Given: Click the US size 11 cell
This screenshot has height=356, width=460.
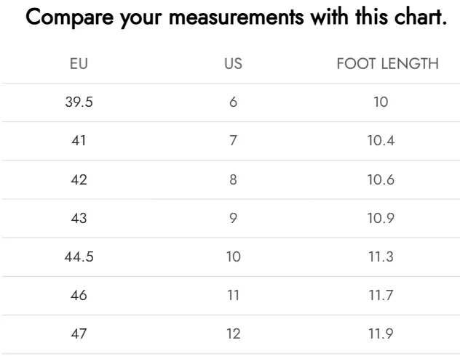Looking at the screenshot, I should pyautogui.click(x=233, y=295).
